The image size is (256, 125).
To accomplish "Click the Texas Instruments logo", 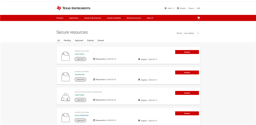I will (73, 8).
